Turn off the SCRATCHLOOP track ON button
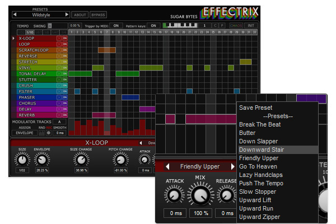The width and height of the screenshot is (336, 224). click(x=65, y=50)
